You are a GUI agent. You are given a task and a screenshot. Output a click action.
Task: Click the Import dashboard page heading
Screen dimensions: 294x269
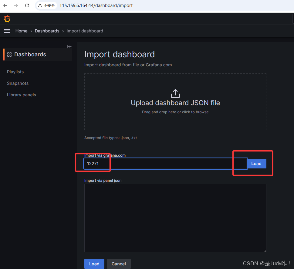coord(120,55)
